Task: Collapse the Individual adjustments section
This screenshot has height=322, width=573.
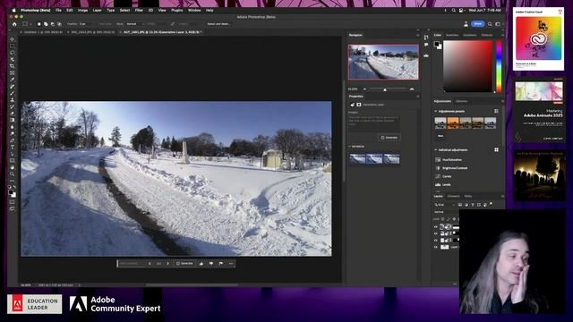Action: coord(436,149)
